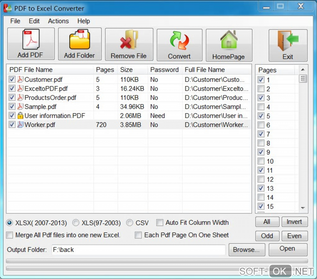Image resolution: width=317 pixels, height=279 pixels.
Task: Click the Invert selection button
Action: tap(295, 222)
